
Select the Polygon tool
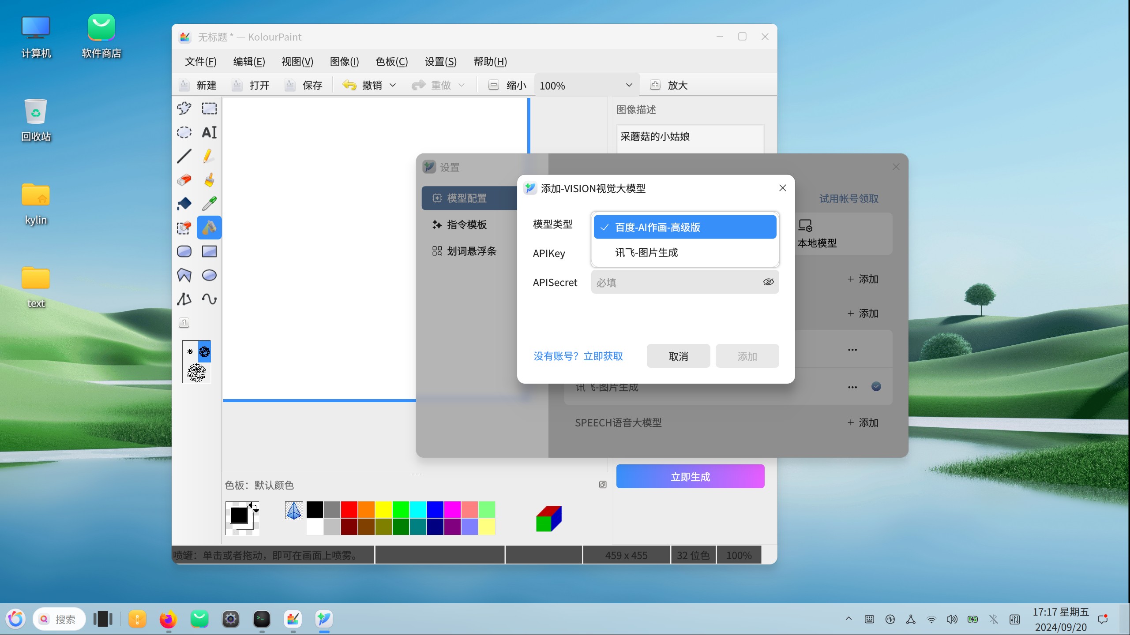[184, 275]
